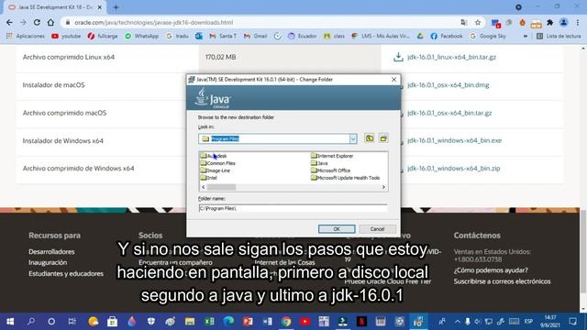Click the oracle.com address bar
The image size is (587, 330).
pyautogui.click(x=262, y=22)
